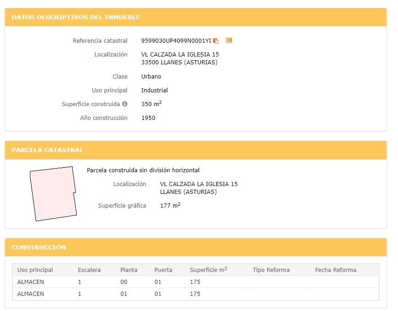Select the Tipo Reforma column header
The image size is (398, 311).
click(x=271, y=270)
